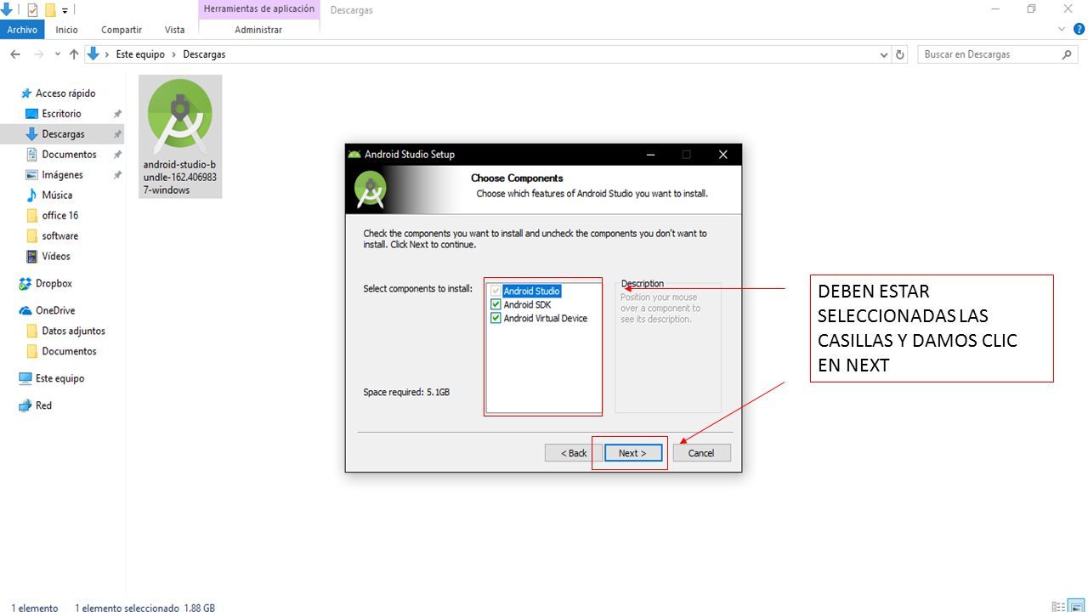Open Escritorio in the navigation pane
Viewport: 1088px width, 612px height.
[x=61, y=114]
